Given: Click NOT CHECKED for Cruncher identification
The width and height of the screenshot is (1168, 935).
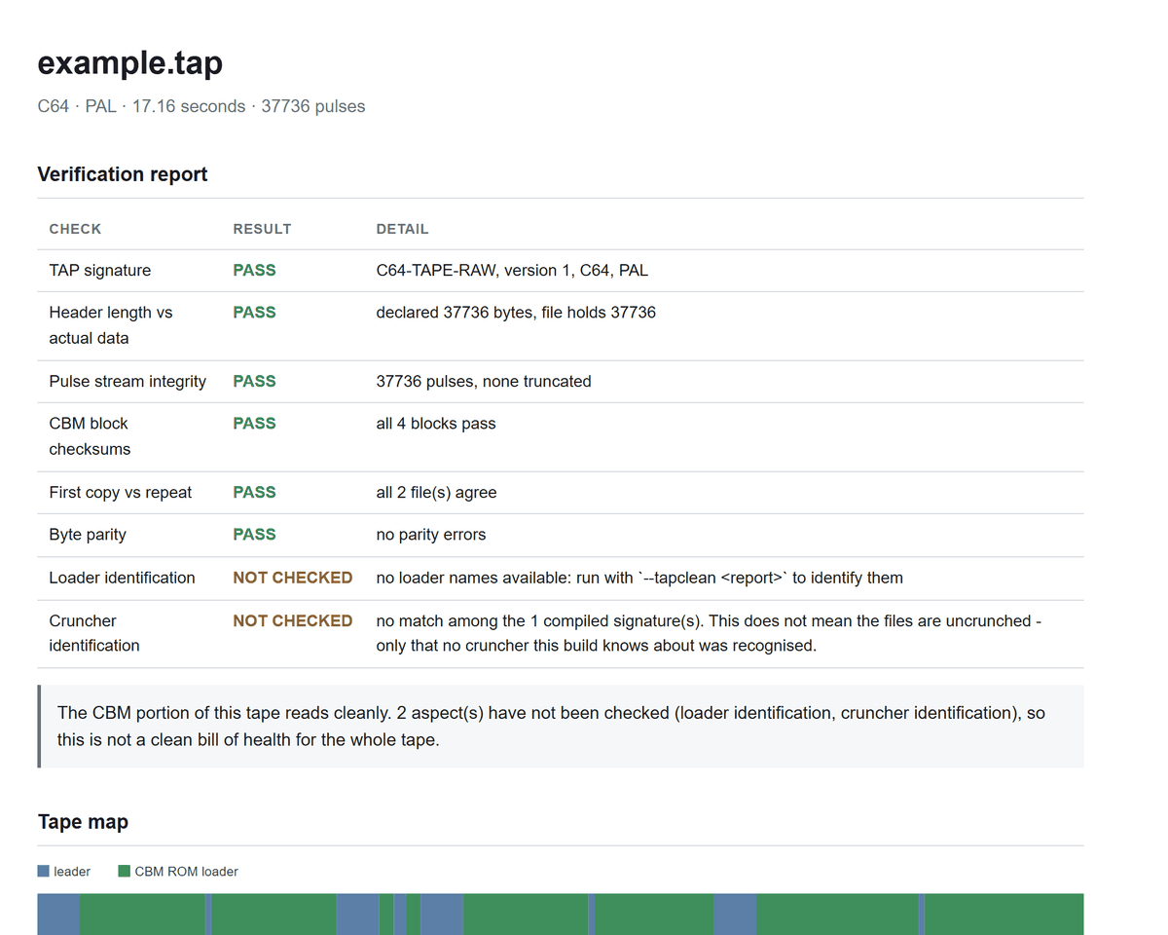Looking at the screenshot, I should click(293, 620).
